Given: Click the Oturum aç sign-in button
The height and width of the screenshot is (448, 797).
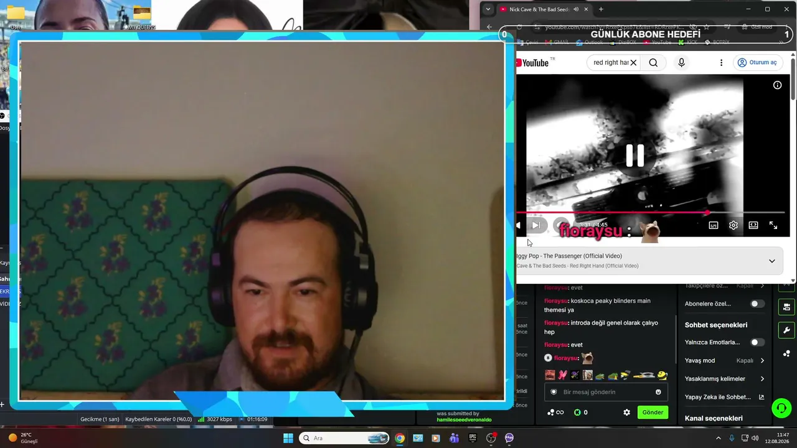Looking at the screenshot, I should 757,63.
